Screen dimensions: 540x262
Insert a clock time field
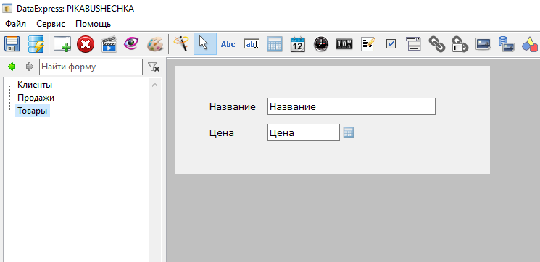(x=321, y=44)
